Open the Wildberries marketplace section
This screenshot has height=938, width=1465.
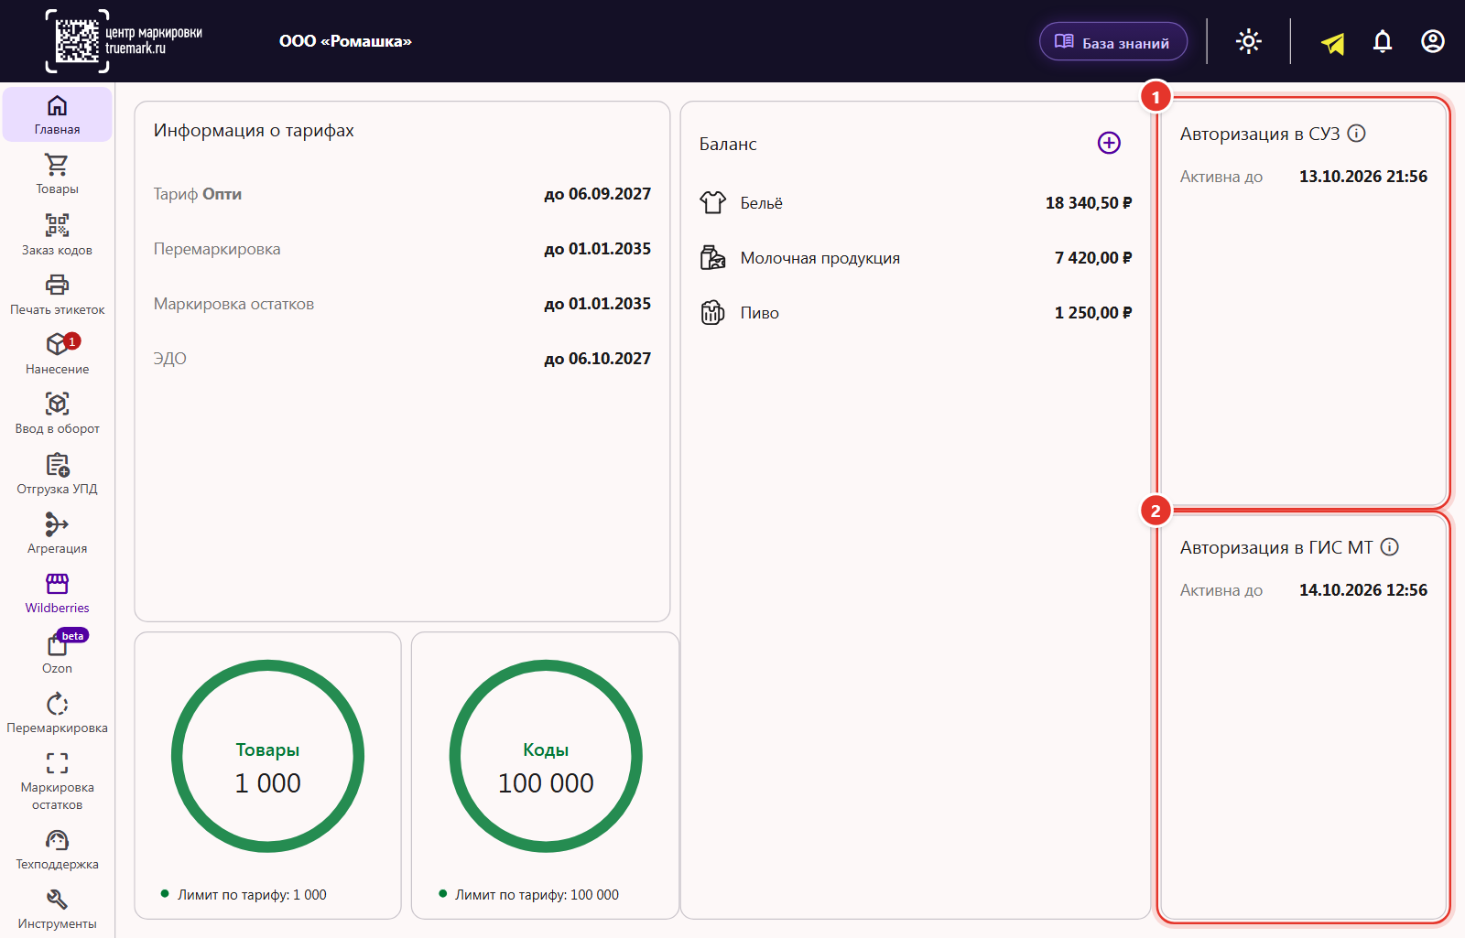click(x=57, y=593)
